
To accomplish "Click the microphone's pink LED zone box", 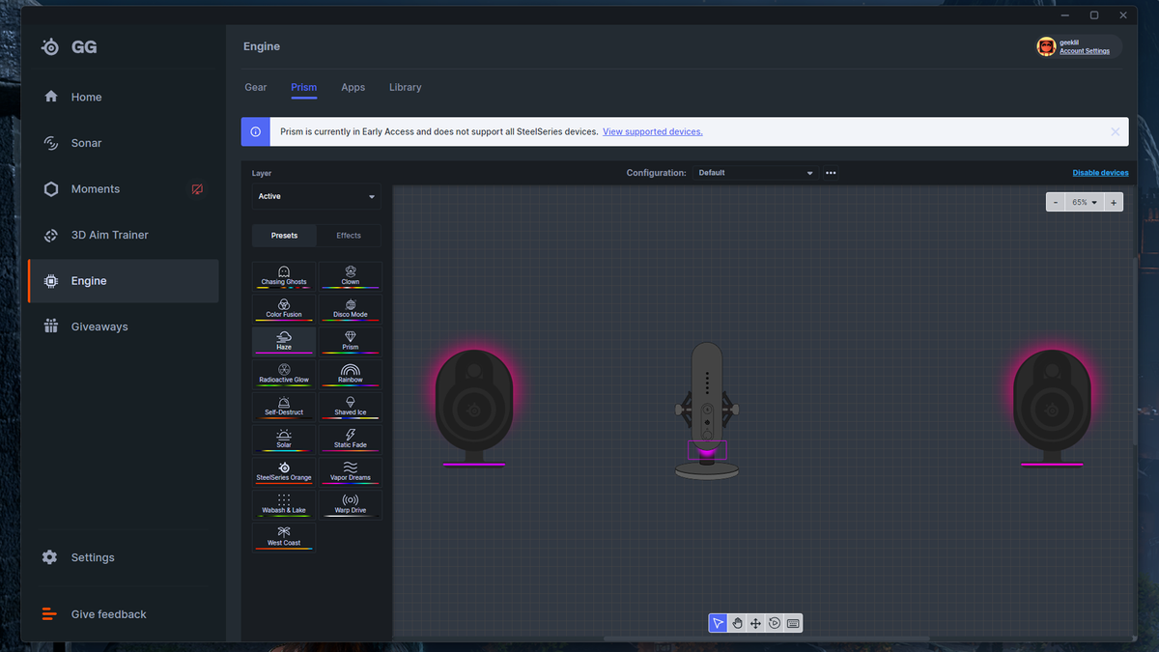I will [x=707, y=450].
